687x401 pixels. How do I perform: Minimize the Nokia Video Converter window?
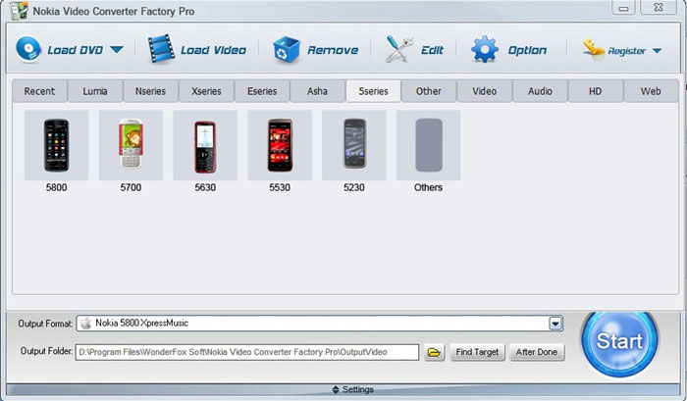coord(623,8)
